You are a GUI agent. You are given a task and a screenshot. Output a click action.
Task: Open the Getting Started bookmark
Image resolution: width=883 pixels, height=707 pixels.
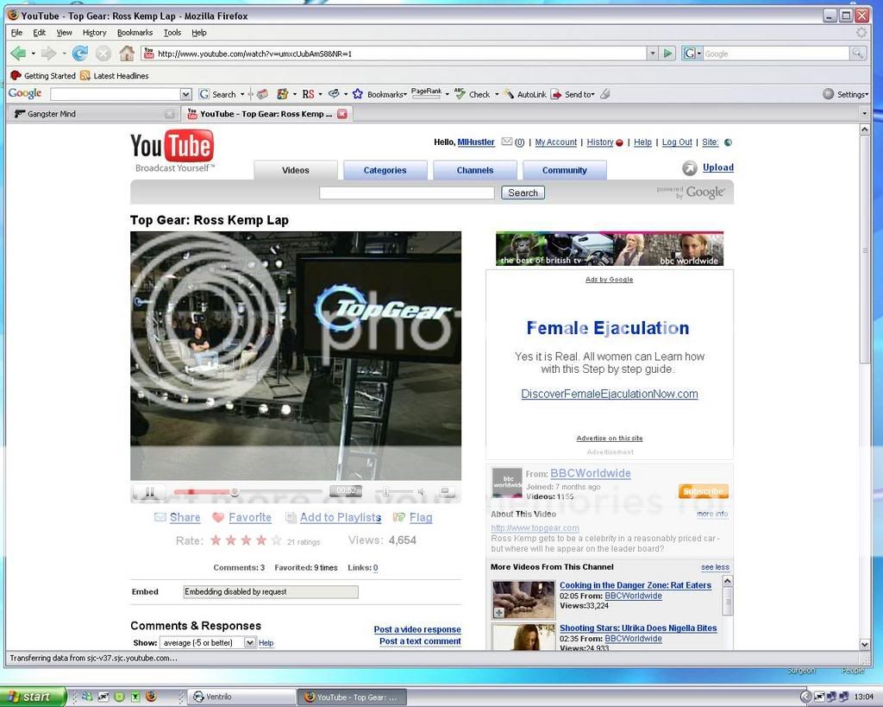43,76
